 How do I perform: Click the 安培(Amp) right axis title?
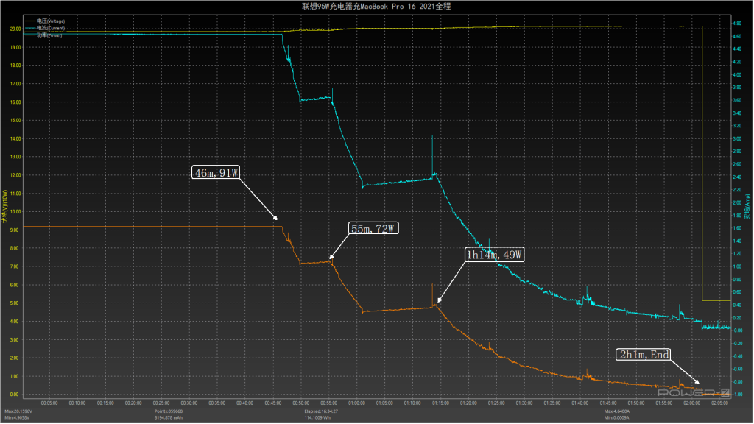[747, 207]
